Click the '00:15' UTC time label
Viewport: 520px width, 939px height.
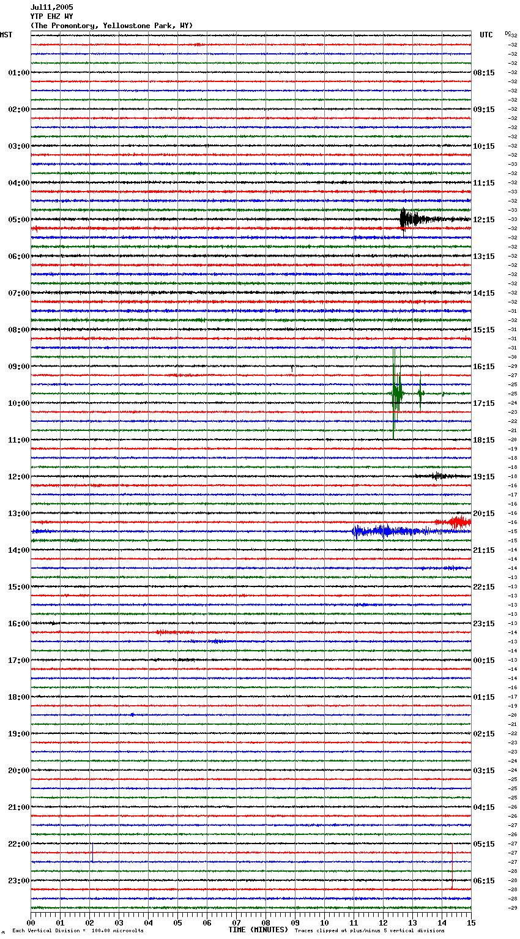pos(484,660)
